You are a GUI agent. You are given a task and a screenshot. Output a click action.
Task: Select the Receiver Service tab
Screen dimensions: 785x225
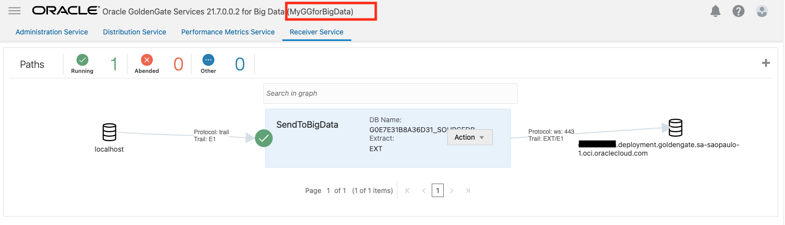[x=317, y=32]
